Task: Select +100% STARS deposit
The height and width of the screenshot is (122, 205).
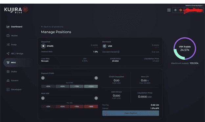Action: click(91, 86)
